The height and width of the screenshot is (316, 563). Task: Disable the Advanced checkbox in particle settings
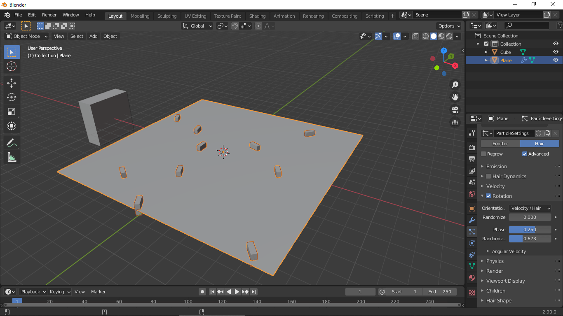[x=525, y=153]
